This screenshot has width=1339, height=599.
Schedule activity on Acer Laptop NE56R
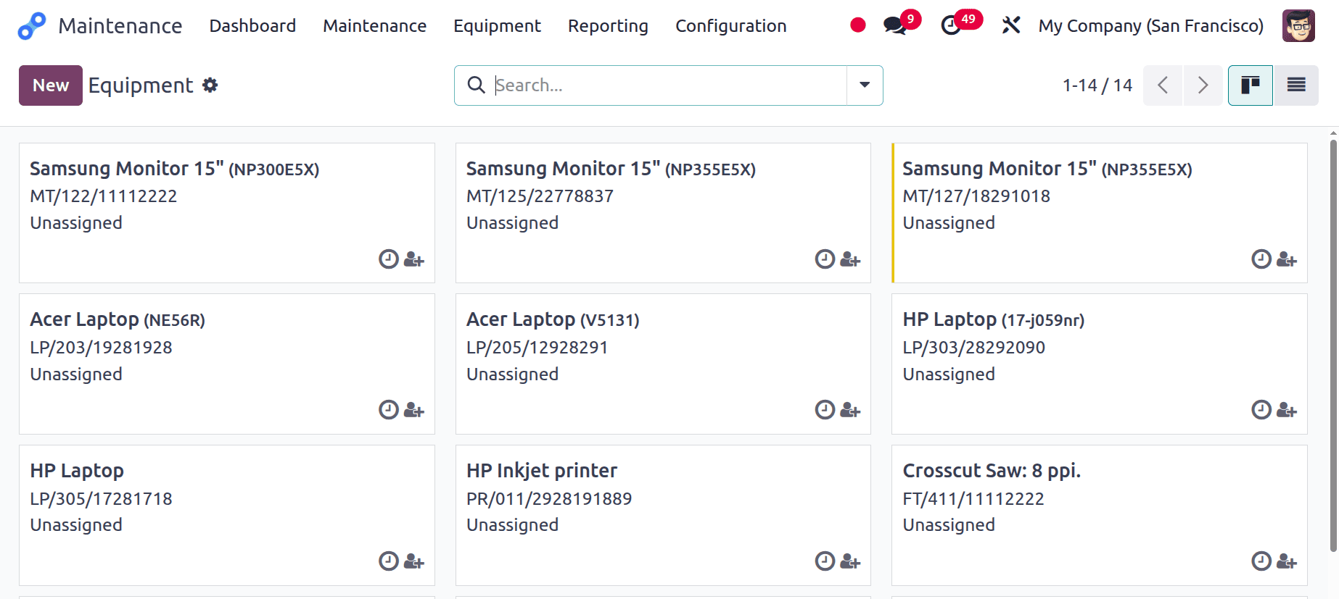click(x=389, y=410)
